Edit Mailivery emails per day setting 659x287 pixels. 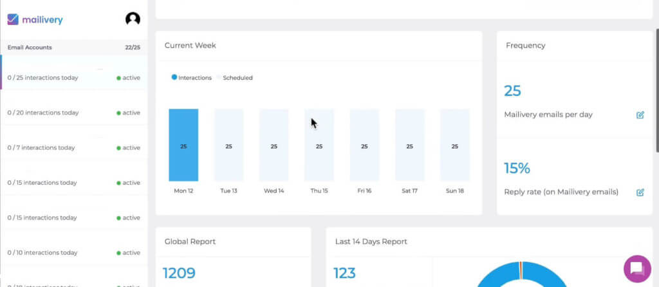[x=640, y=115]
